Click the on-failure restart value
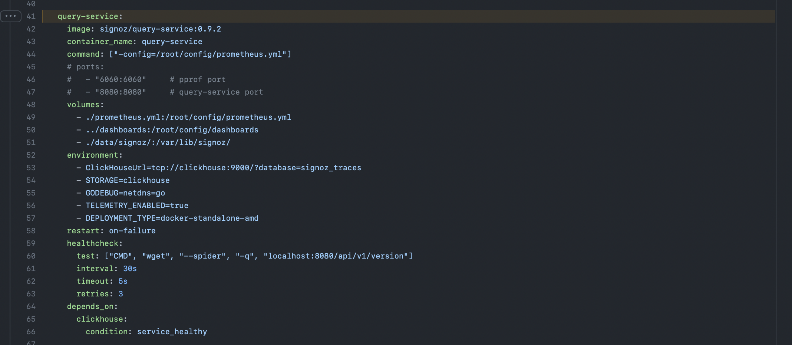Image resolution: width=792 pixels, height=345 pixels. (132, 231)
